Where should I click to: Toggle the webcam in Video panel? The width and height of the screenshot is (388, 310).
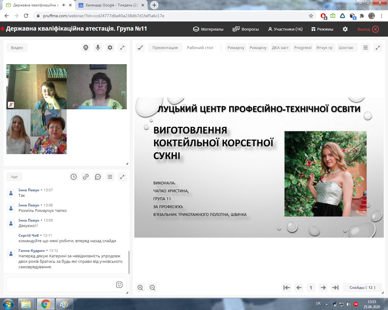(x=86, y=48)
